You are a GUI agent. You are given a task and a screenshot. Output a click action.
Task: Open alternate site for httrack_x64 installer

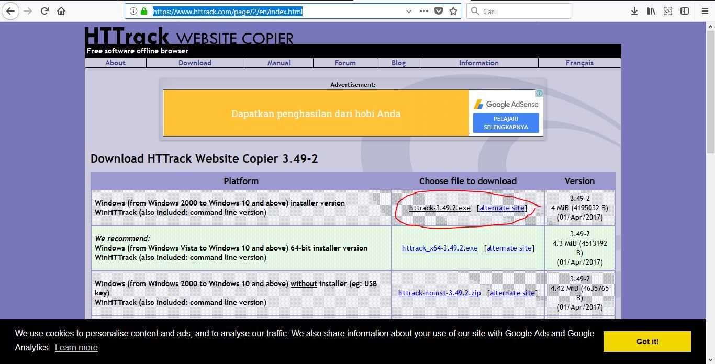[509, 248]
